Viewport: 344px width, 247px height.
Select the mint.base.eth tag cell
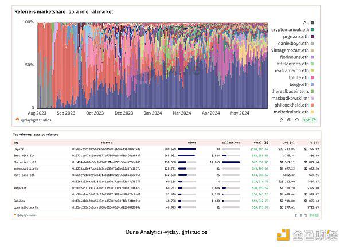pyautogui.click(x=24, y=175)
